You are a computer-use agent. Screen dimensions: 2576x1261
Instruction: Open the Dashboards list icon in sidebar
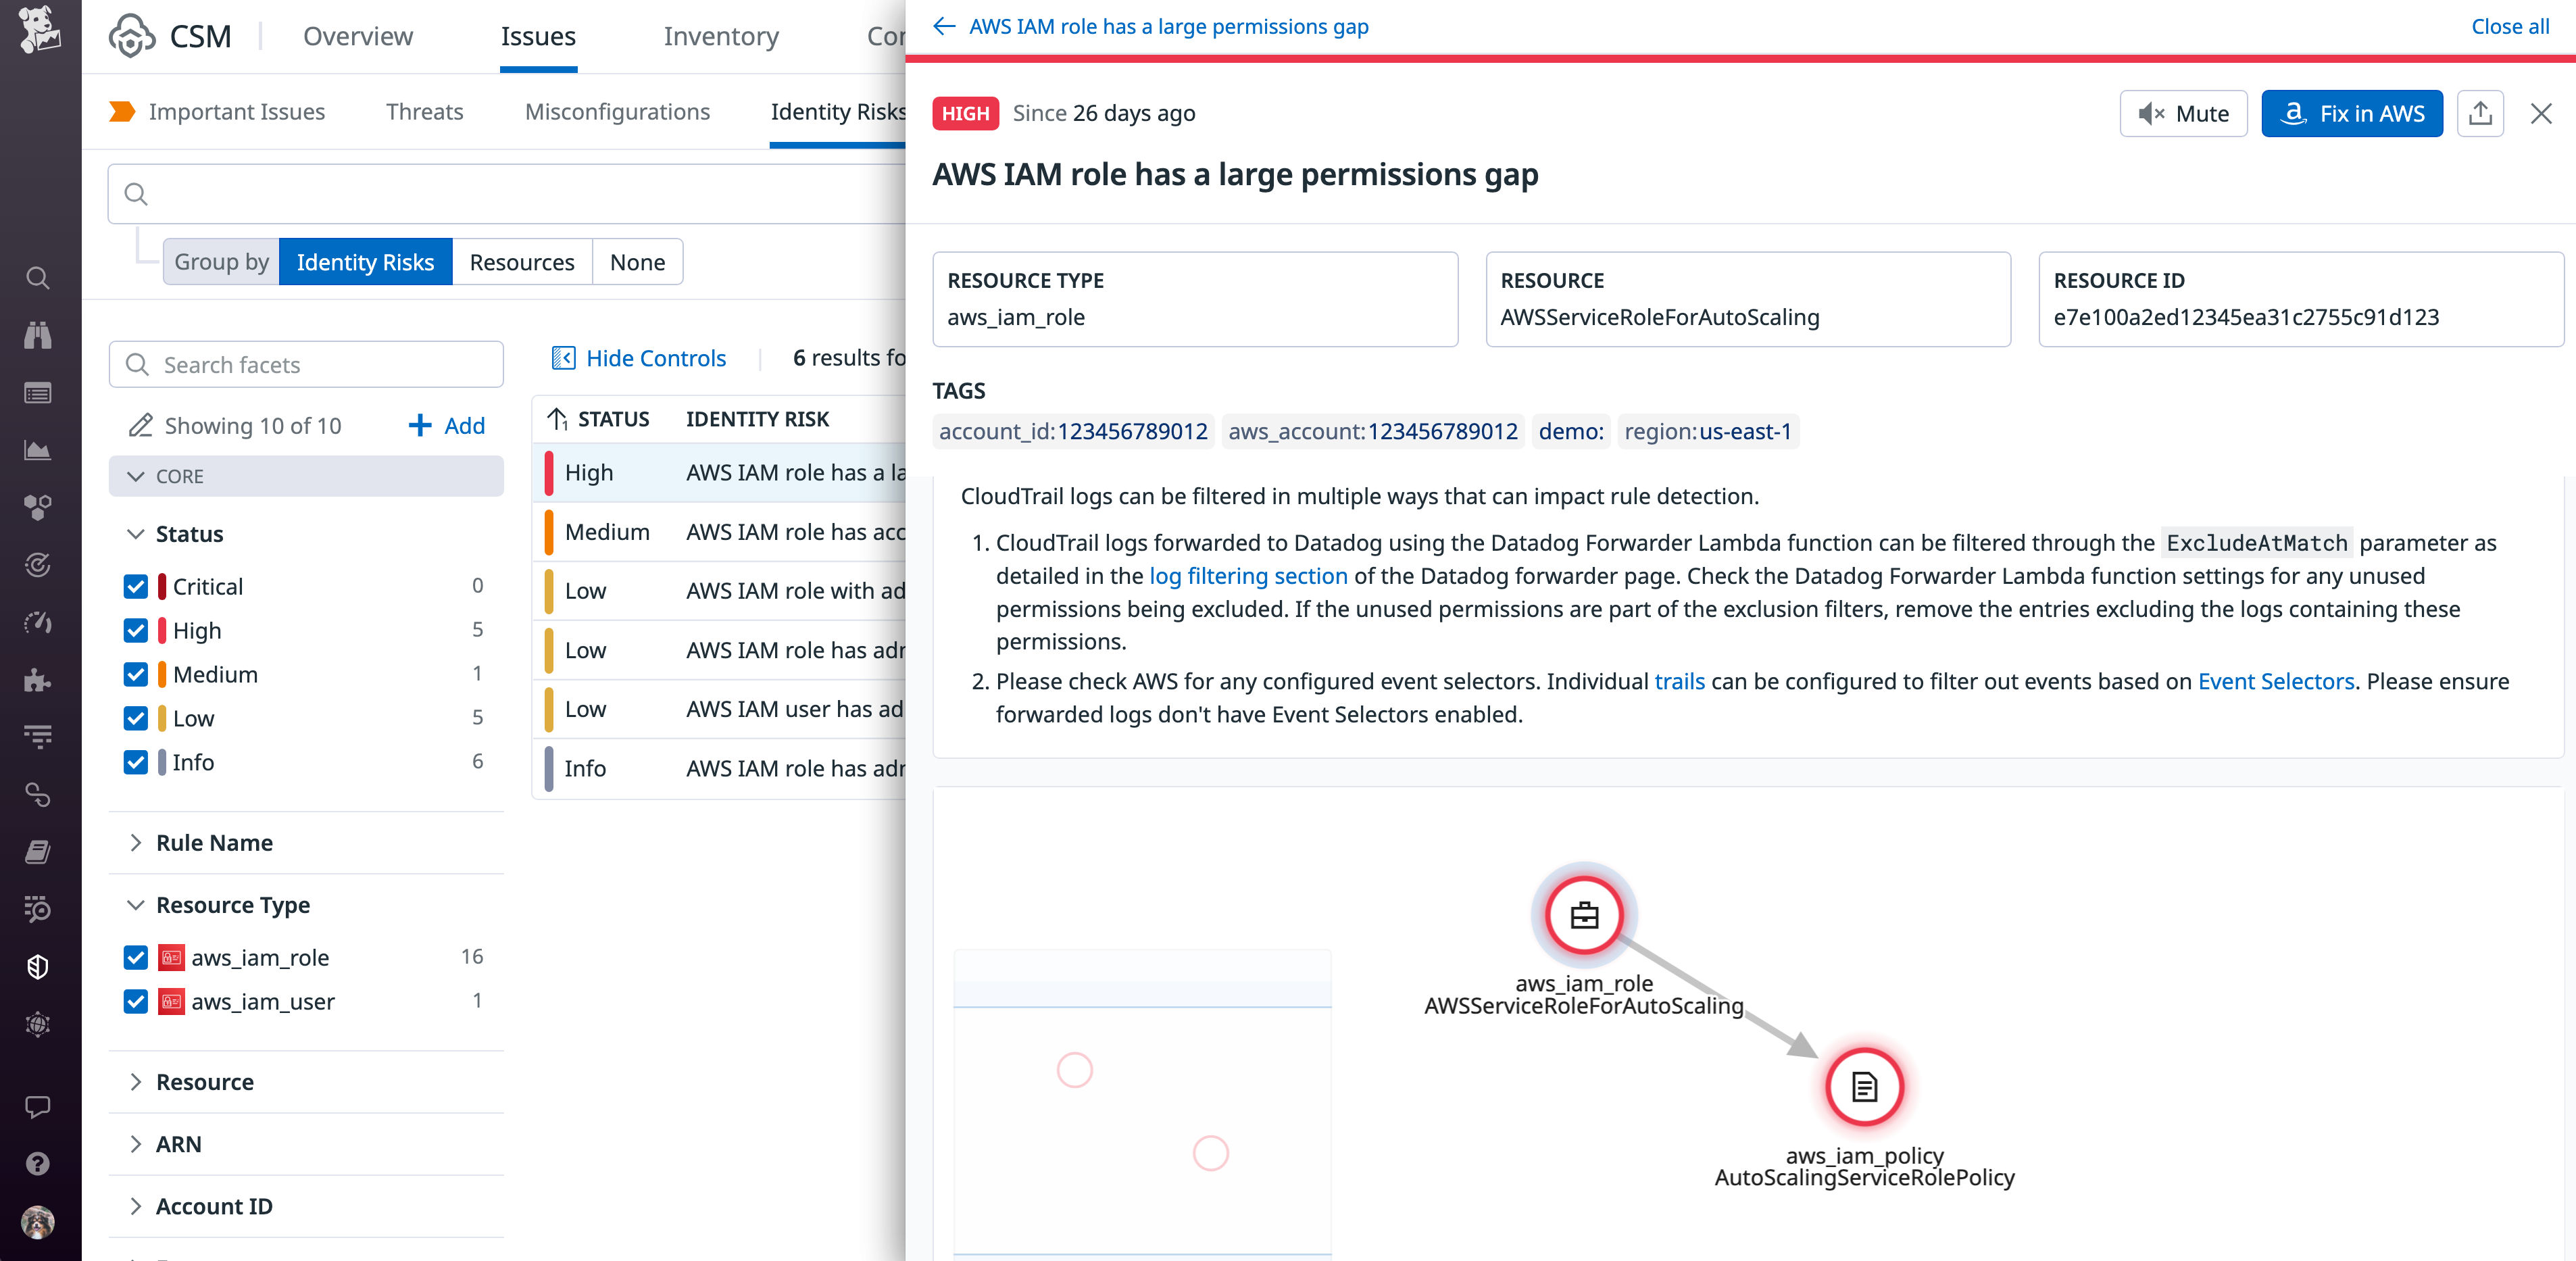(x=37, y=392)
